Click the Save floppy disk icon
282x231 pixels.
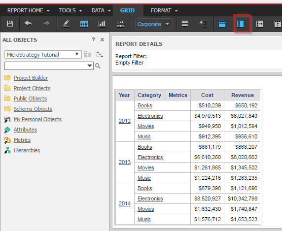[10, 24]
